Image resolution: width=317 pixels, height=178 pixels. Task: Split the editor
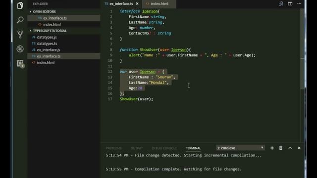[290, 3]
